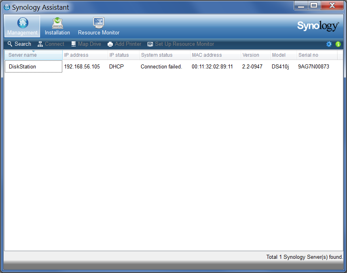
Task: Sort by IP status column header
Action: [x=123, y=55]
